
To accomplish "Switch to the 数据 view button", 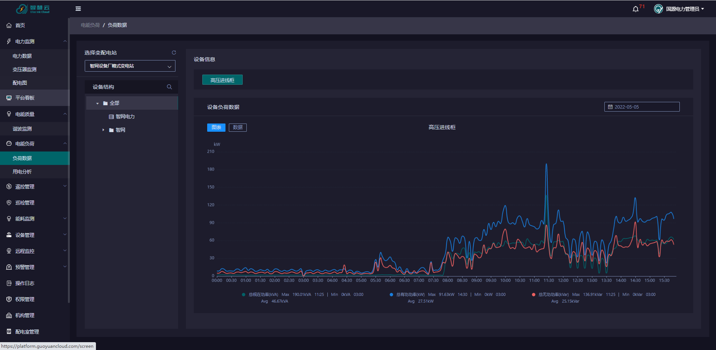I will (238, 128).
